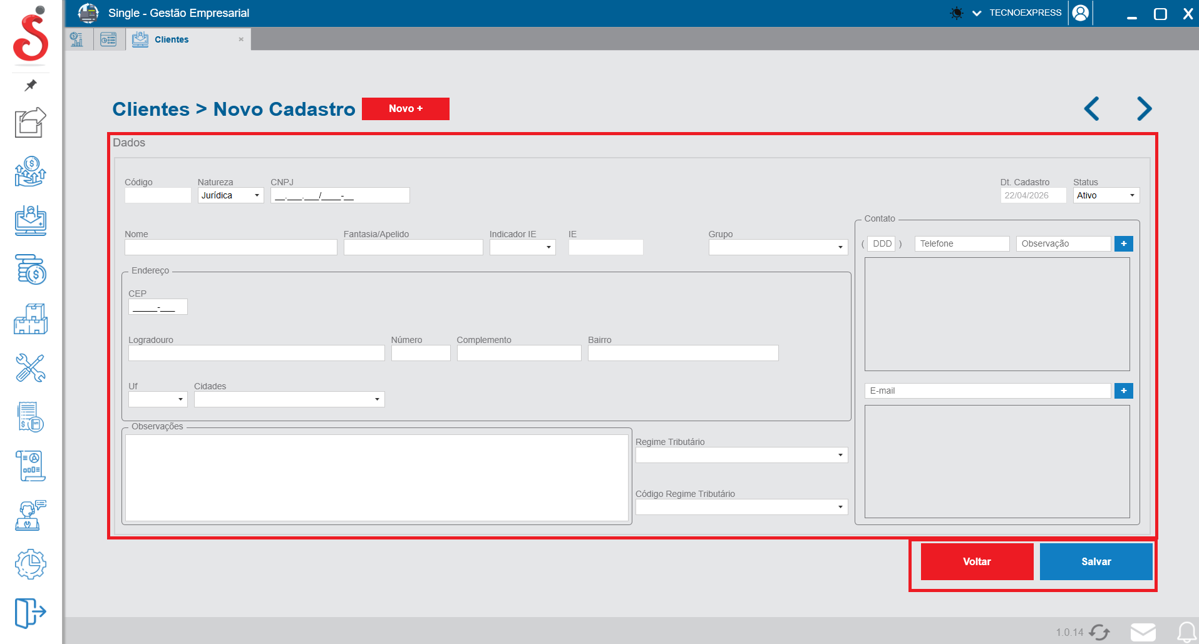1199x644 pixels.
Task: Open the Status dropdown
Action: pyautogui.click(x=1106, y=196)
